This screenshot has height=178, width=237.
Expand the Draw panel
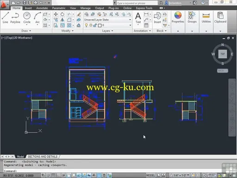coord(26,31)
